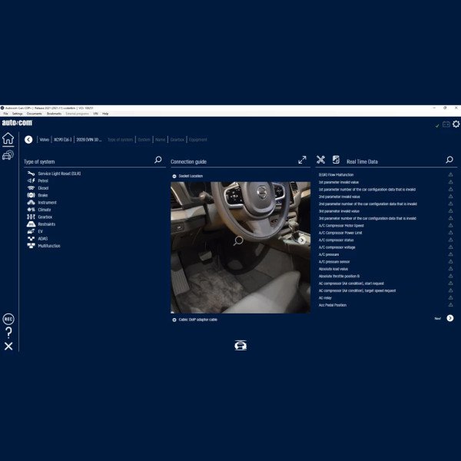Open the Settings menu
Viewport: 461px width, 461px height.
(x=17, y=113)
